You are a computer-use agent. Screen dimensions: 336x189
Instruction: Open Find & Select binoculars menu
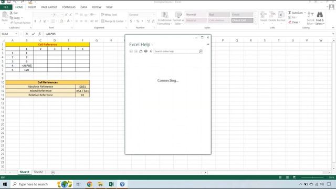pos(320,18)
